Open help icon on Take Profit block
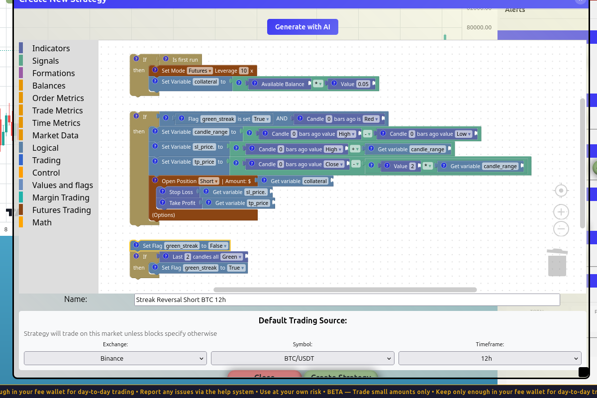597x398 pixels. coord(163,203)
